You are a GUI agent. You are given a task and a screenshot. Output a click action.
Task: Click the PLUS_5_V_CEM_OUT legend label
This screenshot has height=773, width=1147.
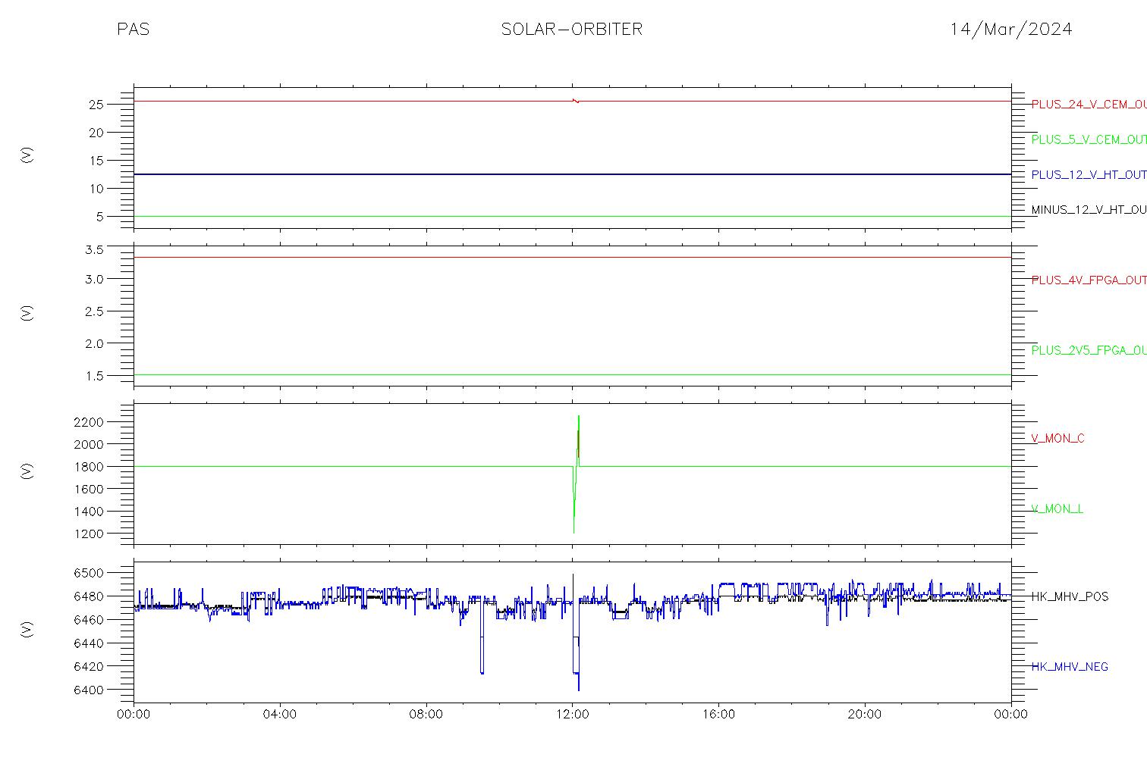[1089, 139]
